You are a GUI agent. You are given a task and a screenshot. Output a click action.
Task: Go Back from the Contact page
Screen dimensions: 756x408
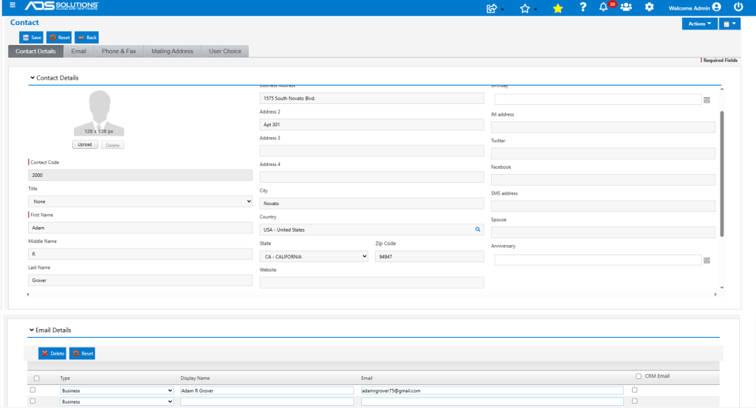(x=87, y=38)
